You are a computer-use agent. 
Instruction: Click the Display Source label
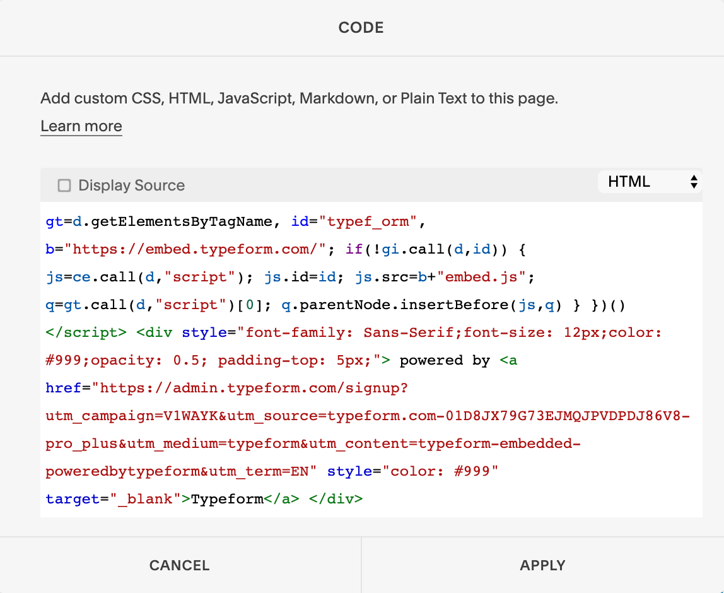click(x=132, y=185)
